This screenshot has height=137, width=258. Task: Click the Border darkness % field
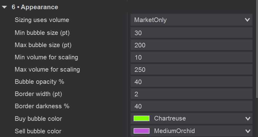191,106
